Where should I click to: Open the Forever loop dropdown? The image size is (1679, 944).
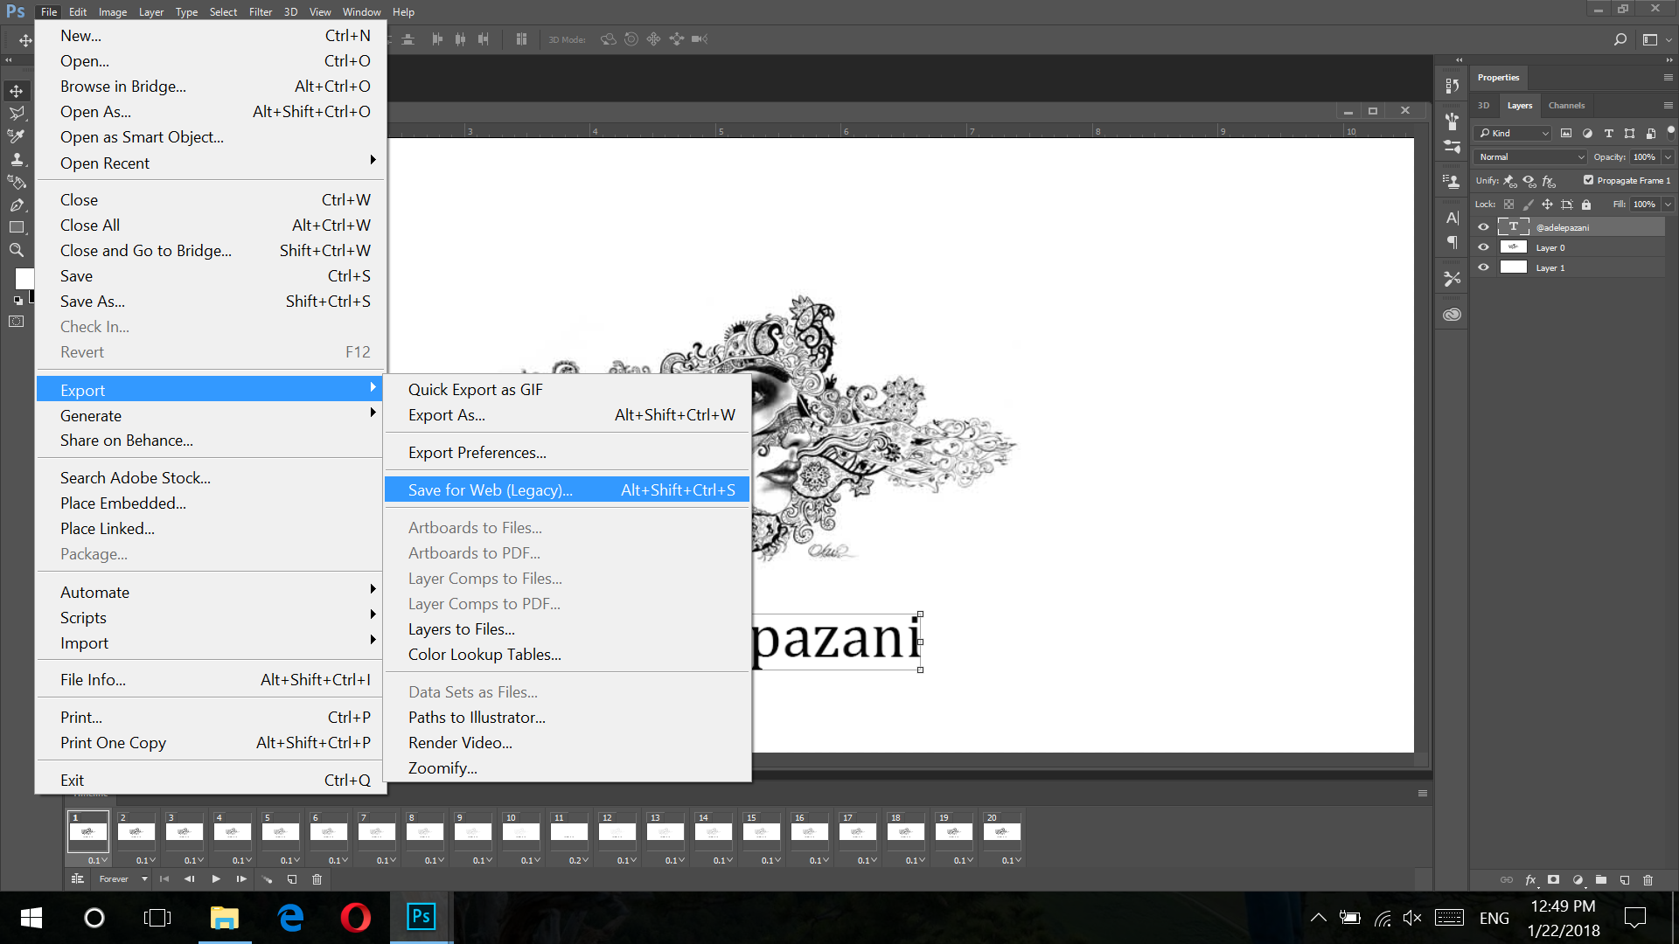pyautogui.click(x=122, y=879)
